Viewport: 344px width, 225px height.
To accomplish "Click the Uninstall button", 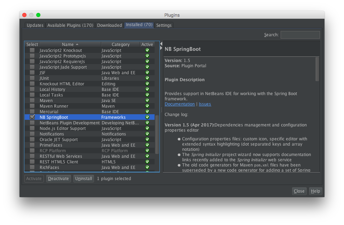I will 84,178.
